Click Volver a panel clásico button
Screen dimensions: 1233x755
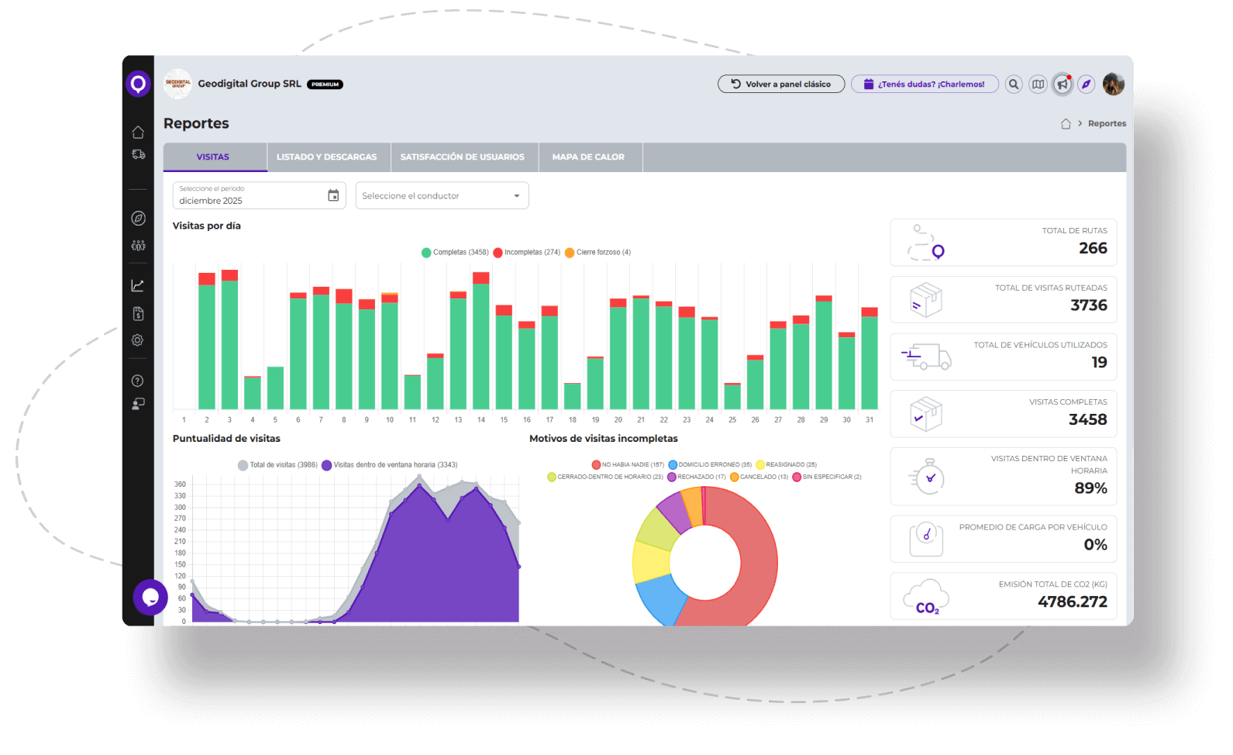[781, 84]
